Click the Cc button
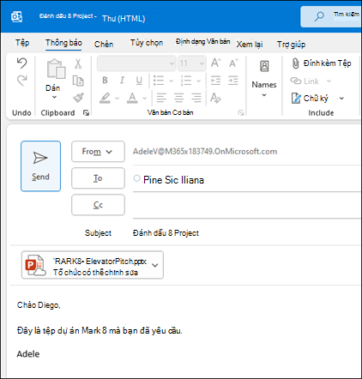362x379 pixels. 98,205
